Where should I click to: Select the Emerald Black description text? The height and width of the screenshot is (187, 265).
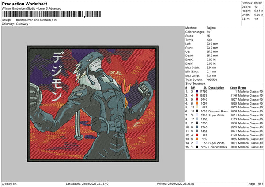[218, 147]
